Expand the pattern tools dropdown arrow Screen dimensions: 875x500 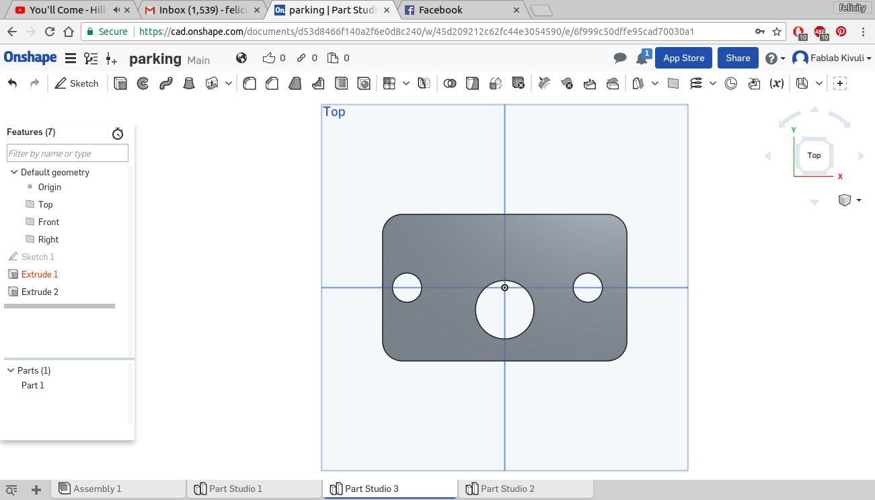coord(406,83)
